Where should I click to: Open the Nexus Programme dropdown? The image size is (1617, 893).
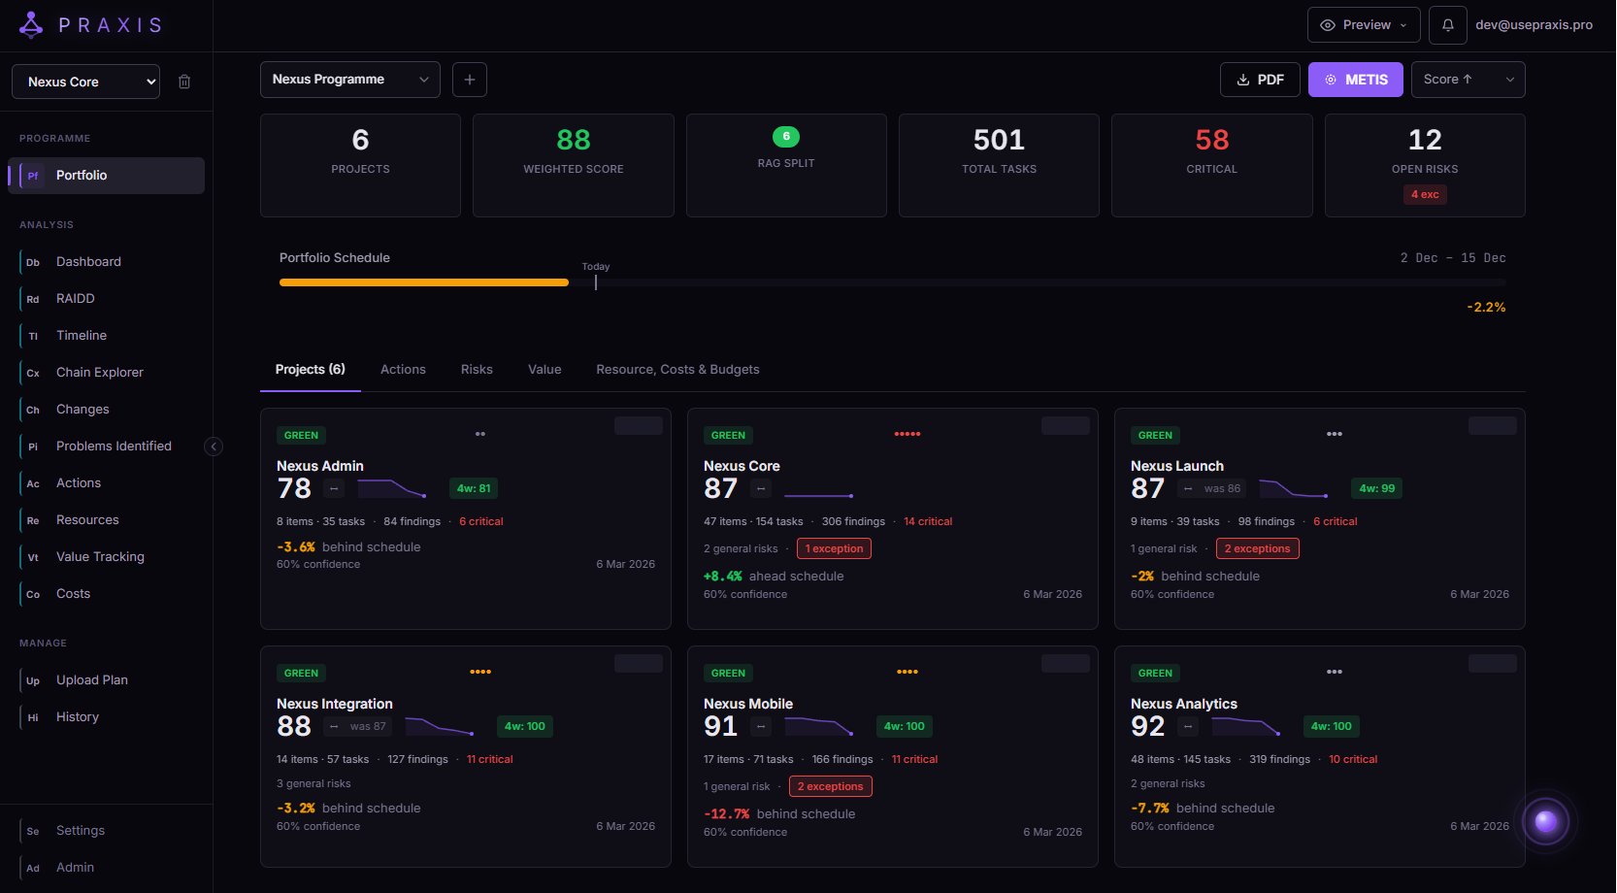[x=349, y=80]
